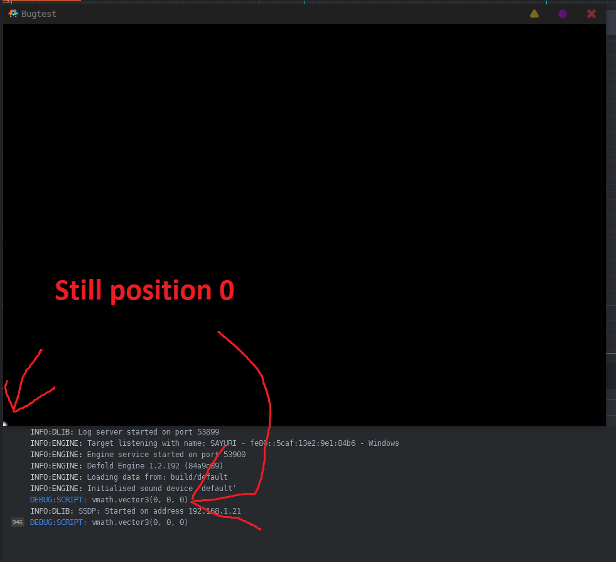
Task: Select the 'Engine service started on port 53900' line
Action: (x=138, y=455)
